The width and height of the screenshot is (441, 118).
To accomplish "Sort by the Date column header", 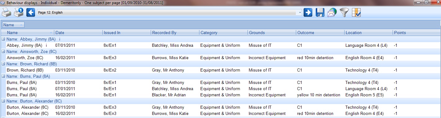I will pos(78,33).
